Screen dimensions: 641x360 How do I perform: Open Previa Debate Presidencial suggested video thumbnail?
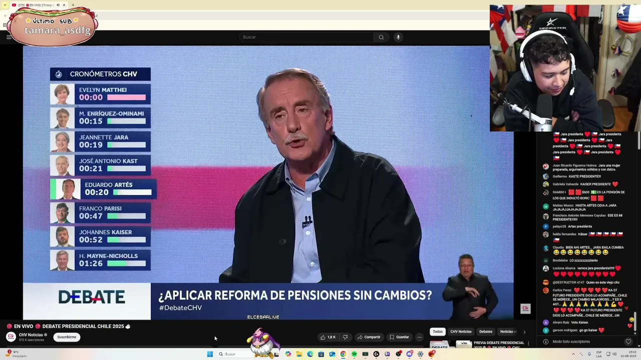click(x=451, y=344)
